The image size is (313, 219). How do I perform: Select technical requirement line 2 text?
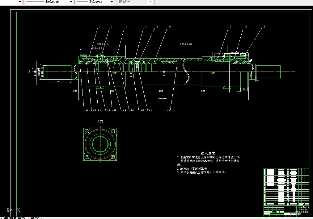[x=192, y=169]
